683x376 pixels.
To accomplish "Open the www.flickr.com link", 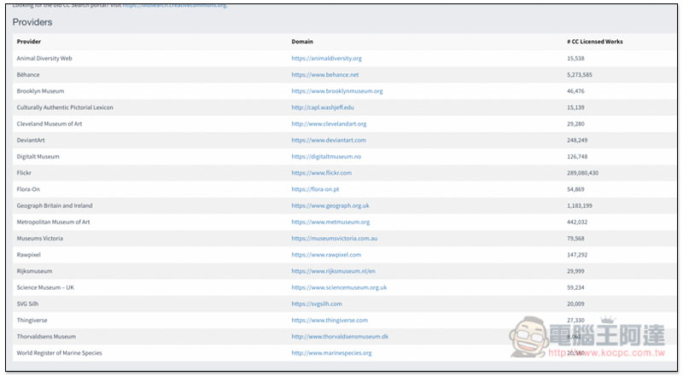I will [322, 173].
